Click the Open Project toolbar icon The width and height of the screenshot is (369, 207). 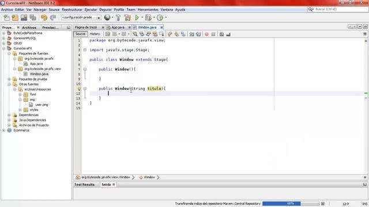point(24,18)
